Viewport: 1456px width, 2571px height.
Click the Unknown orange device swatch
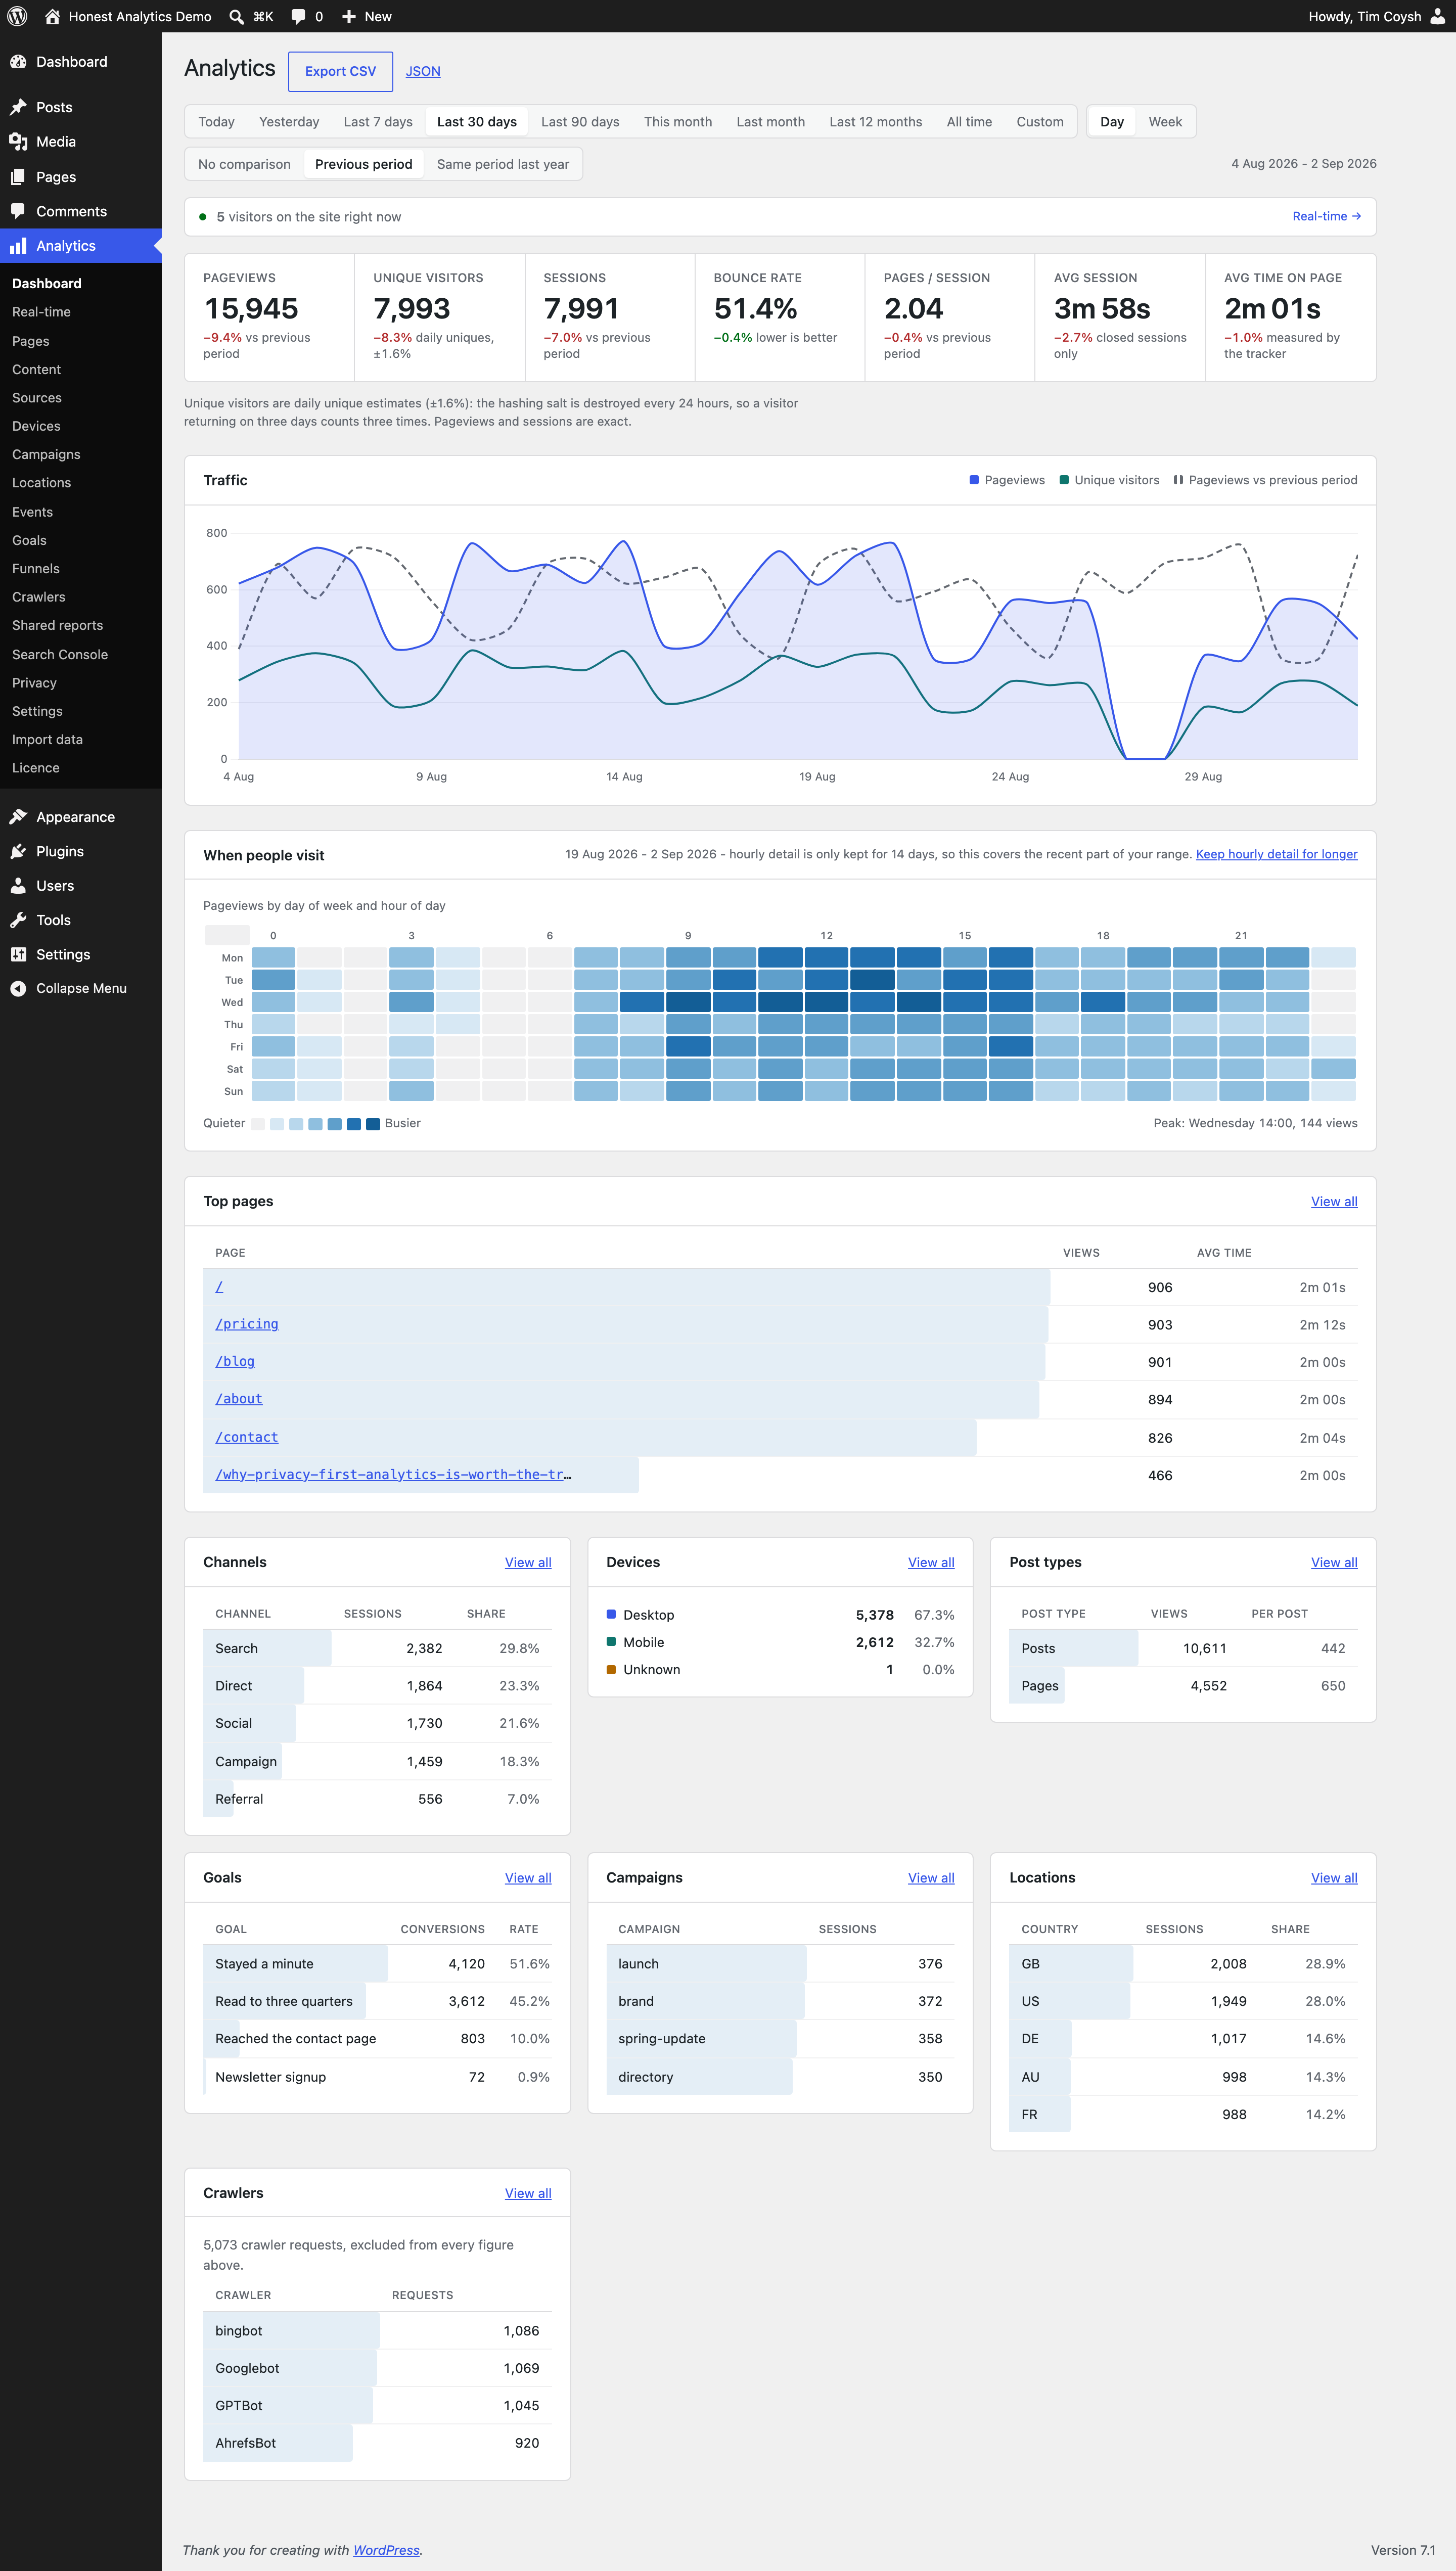coord(611,1669)
